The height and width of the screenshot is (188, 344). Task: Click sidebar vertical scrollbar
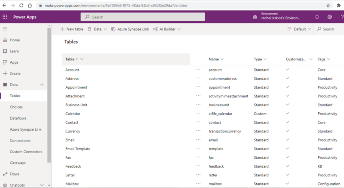[49, 95]
